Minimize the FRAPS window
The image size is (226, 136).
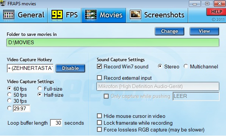click(x=195, y=4)
